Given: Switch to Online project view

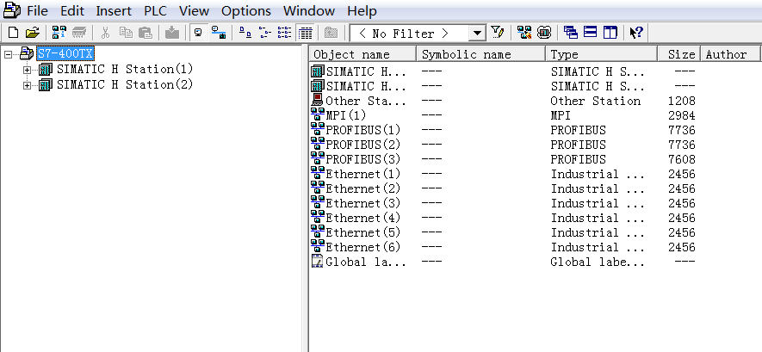Looking at the screenshot, I should click(218, 33).
